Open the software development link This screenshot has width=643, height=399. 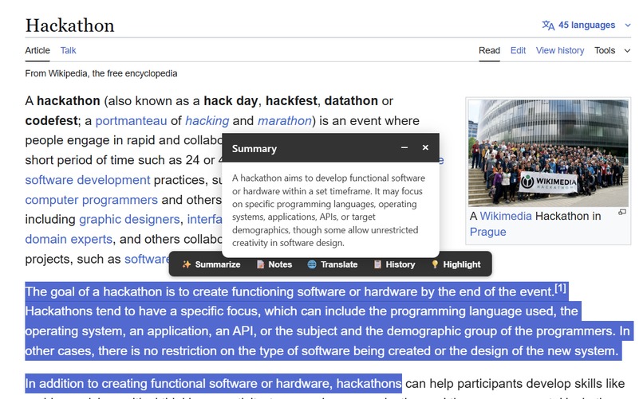88,180
